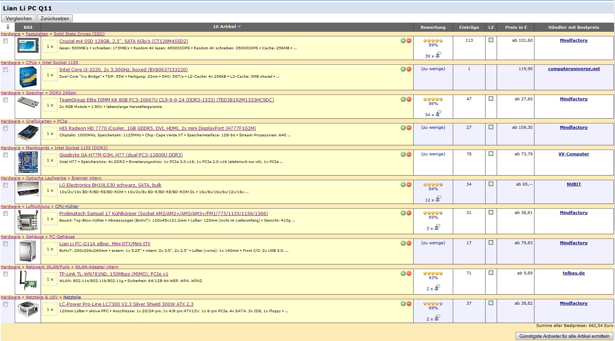The width and height of the screenshot is (615, 341).
Task: Open user reviews icon for Crucial m4 SSD
Action: tap(438, 55)
